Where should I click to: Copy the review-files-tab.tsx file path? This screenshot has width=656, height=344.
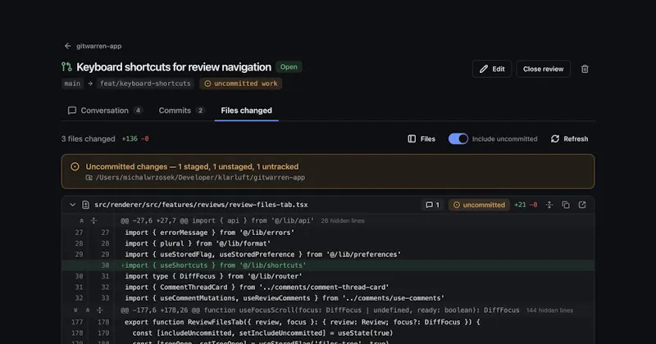pyautogui.click(x=566, y=205)
